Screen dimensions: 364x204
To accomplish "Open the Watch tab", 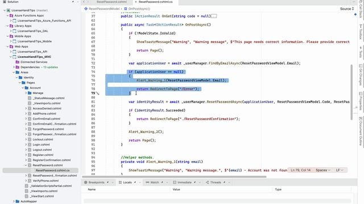I will pyautogui.click(x=154, y=182).
